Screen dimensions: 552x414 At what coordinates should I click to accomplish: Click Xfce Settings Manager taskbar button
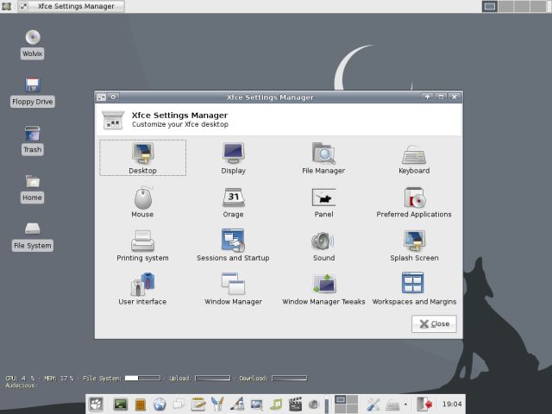point(73,7)
